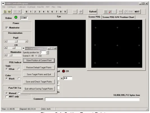Image resolution: width=150 pixels, height=113 pixels.
Task: Click the Specify position for number field
Action: click(43, 52)
